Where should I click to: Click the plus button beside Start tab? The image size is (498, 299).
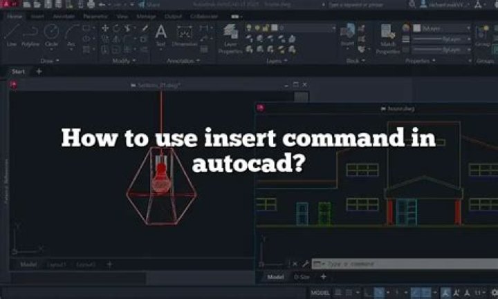point(39,72)
